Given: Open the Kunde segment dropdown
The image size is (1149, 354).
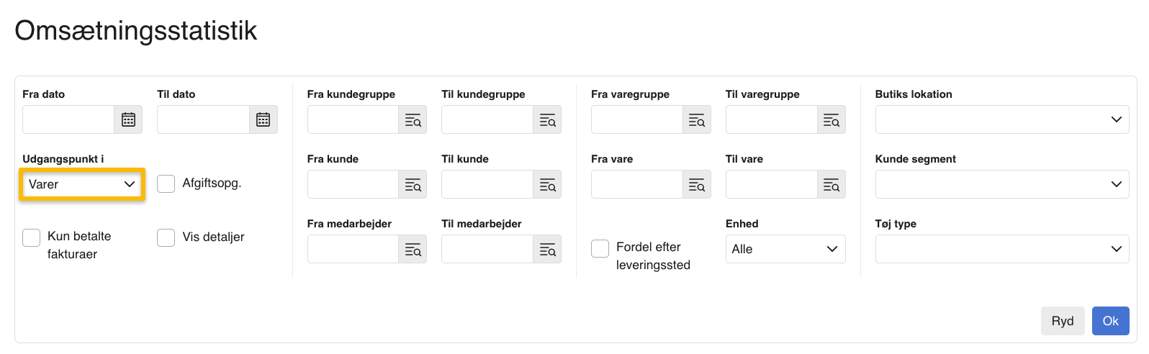Looking at the screenshot, I should pos(1002,184).
